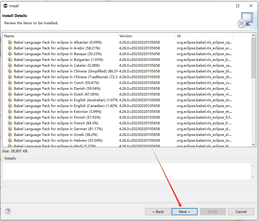This screenshot has width=259, height=221.
Task: Click the German language pack feature icon
Action: pyautogui.click(x=10, y=129)
